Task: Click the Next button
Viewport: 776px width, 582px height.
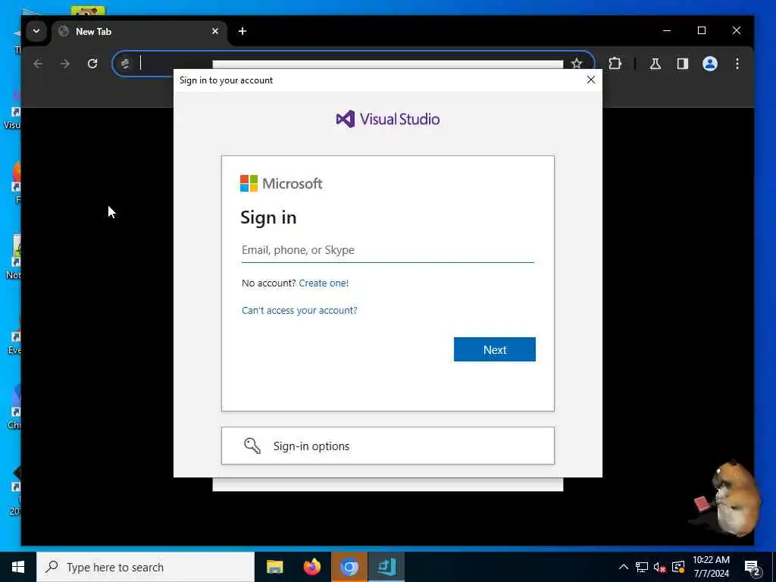Action: (x=494, y=349)
